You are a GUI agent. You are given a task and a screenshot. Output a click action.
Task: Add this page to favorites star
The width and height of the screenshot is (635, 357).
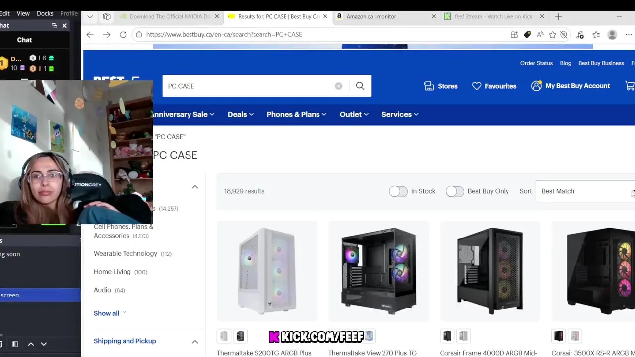pyautogui.click(x=553, y=34)
